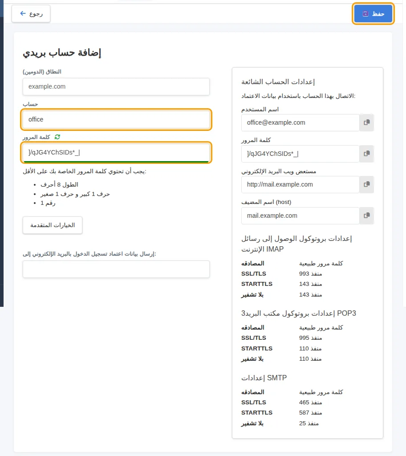Viewport: 406px width, 456px height.
Task: Click IMAP STARTTLS port 143 value
Action: click(311, 284)
